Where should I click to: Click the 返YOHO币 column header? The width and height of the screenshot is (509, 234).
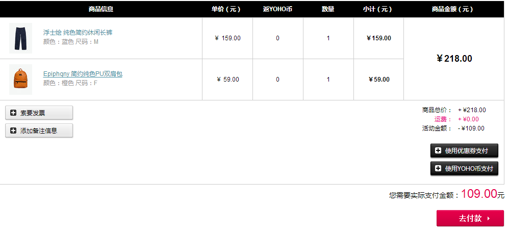[277, 9]
